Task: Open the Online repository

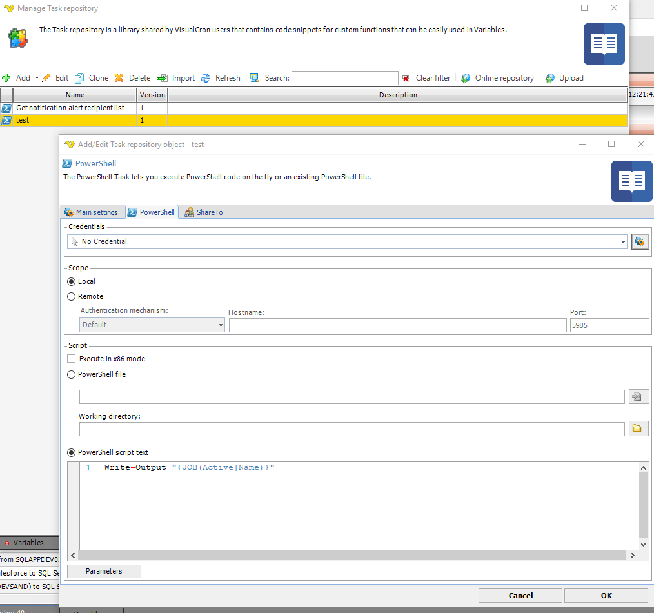Action: point(497,78)
